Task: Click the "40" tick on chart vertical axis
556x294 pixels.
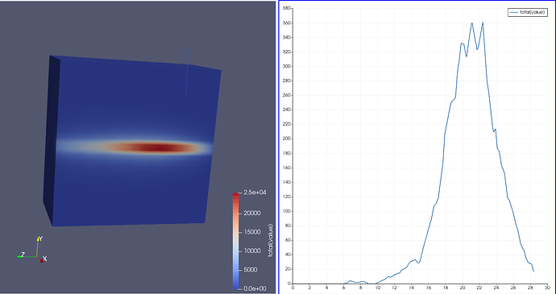Action: [x=288, y=255]
